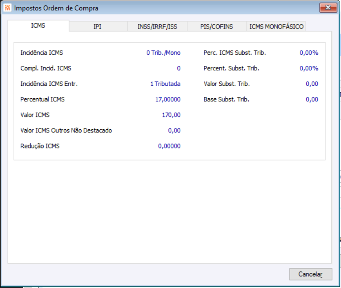Click the Incidência ICMS Entr. value 1 Tributada
This screenshot has width=341, height=288.
(x=165, y=84)
